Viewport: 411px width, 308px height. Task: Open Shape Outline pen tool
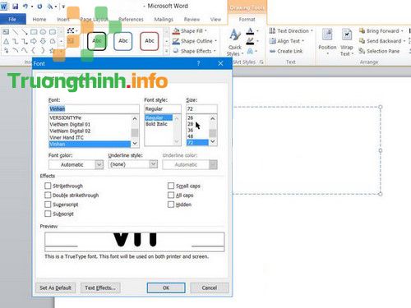tap(195, 41)
